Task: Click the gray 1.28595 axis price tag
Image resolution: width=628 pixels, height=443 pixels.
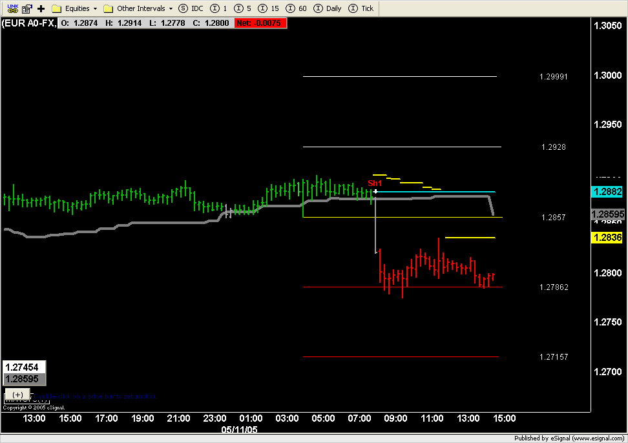Action: [607, 214]
